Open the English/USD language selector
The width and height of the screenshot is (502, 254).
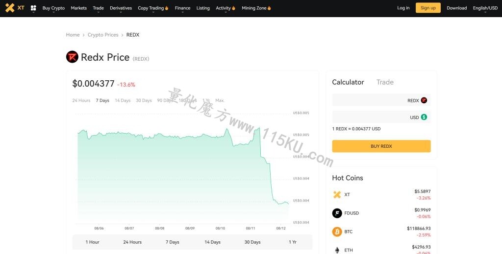[x=485, y=8]
